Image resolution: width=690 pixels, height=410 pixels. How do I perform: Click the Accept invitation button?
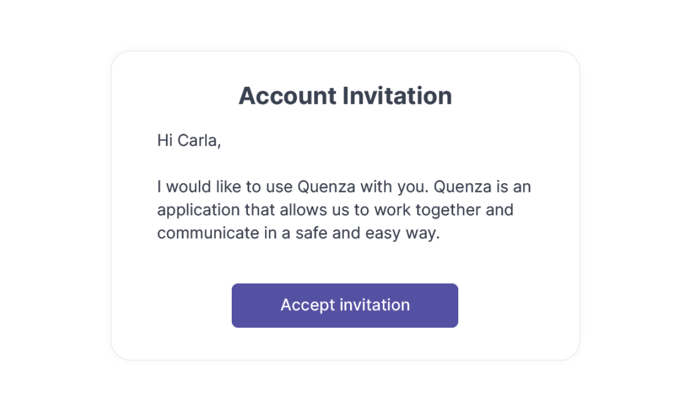(345, 305)
